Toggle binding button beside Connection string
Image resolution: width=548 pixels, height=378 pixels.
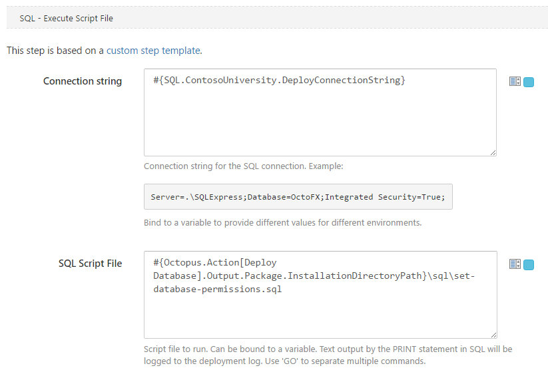click(529, 83)
